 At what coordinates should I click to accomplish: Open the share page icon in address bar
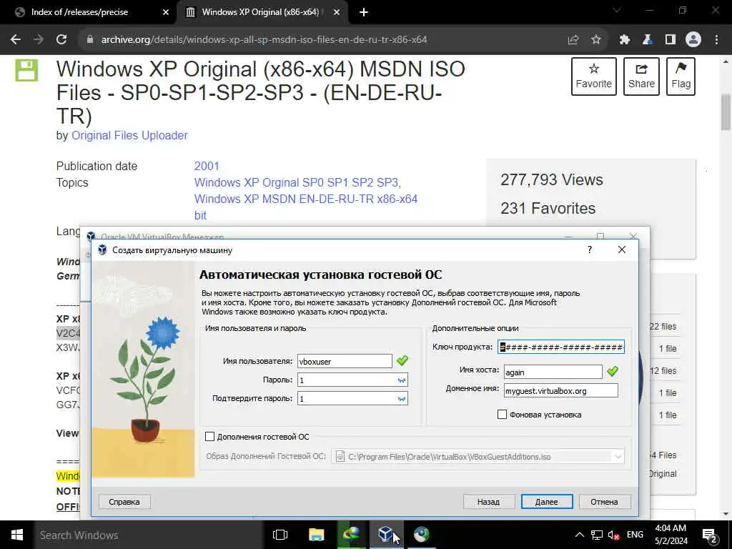click(573, 40)
